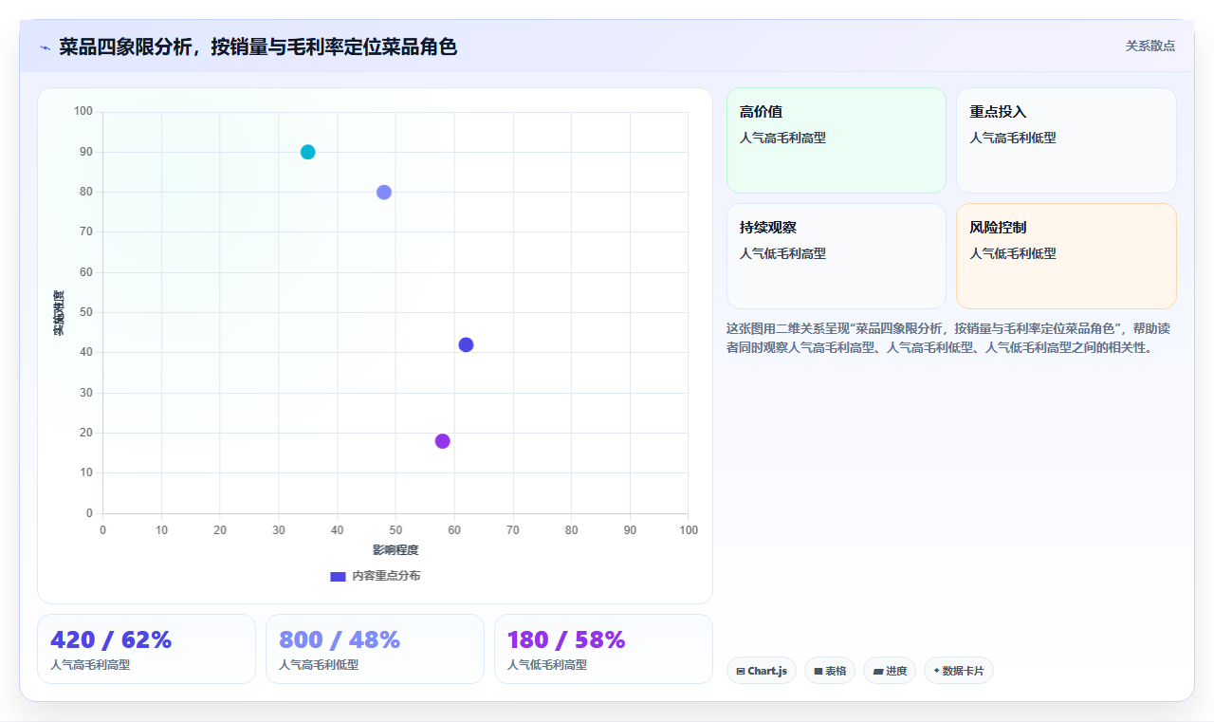Screen dimensions: 1214x722
Task: Click the 关系散点 label in header
Action: (x=1150, y=46)
